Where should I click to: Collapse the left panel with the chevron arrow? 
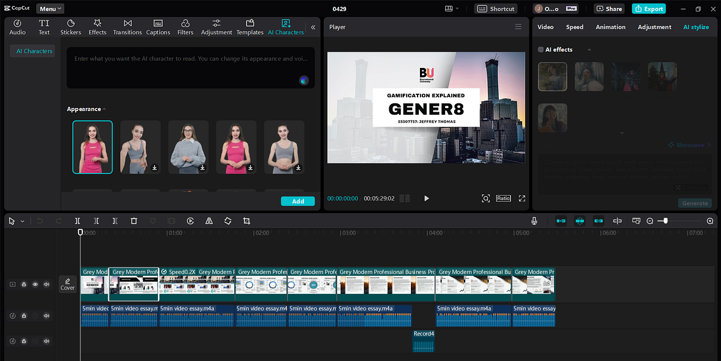click(x=313, y=26)
